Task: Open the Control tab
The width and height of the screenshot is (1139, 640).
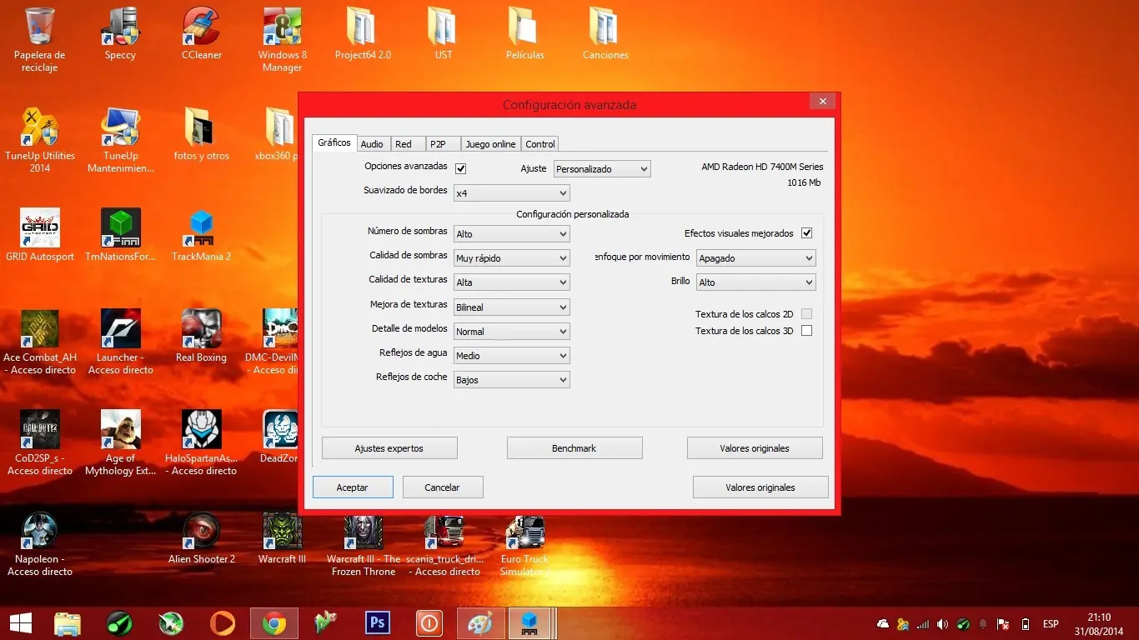Action: pyautogui.click(x=540, y=144)
